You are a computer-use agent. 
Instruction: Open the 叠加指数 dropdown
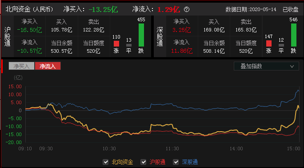(266, 66)
